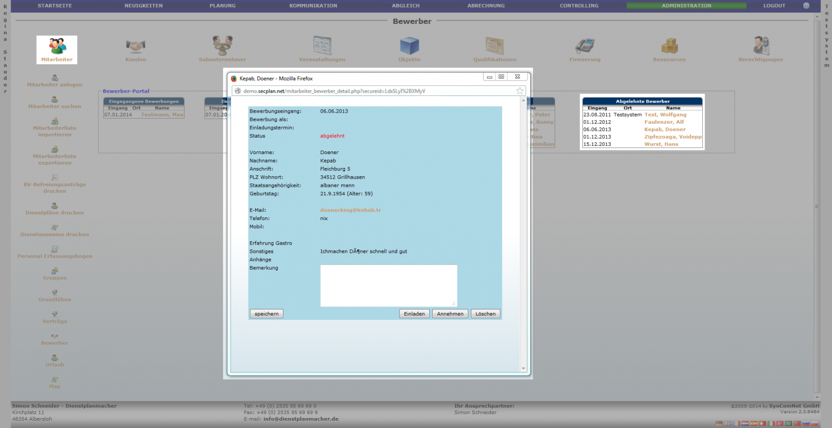Click the Annehmen button
832x428 pixels.
[x=450, y=314]
